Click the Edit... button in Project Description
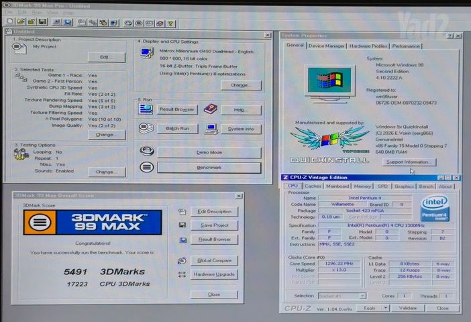The height and width of the screenshot is (322, 471). click(106, 57)
